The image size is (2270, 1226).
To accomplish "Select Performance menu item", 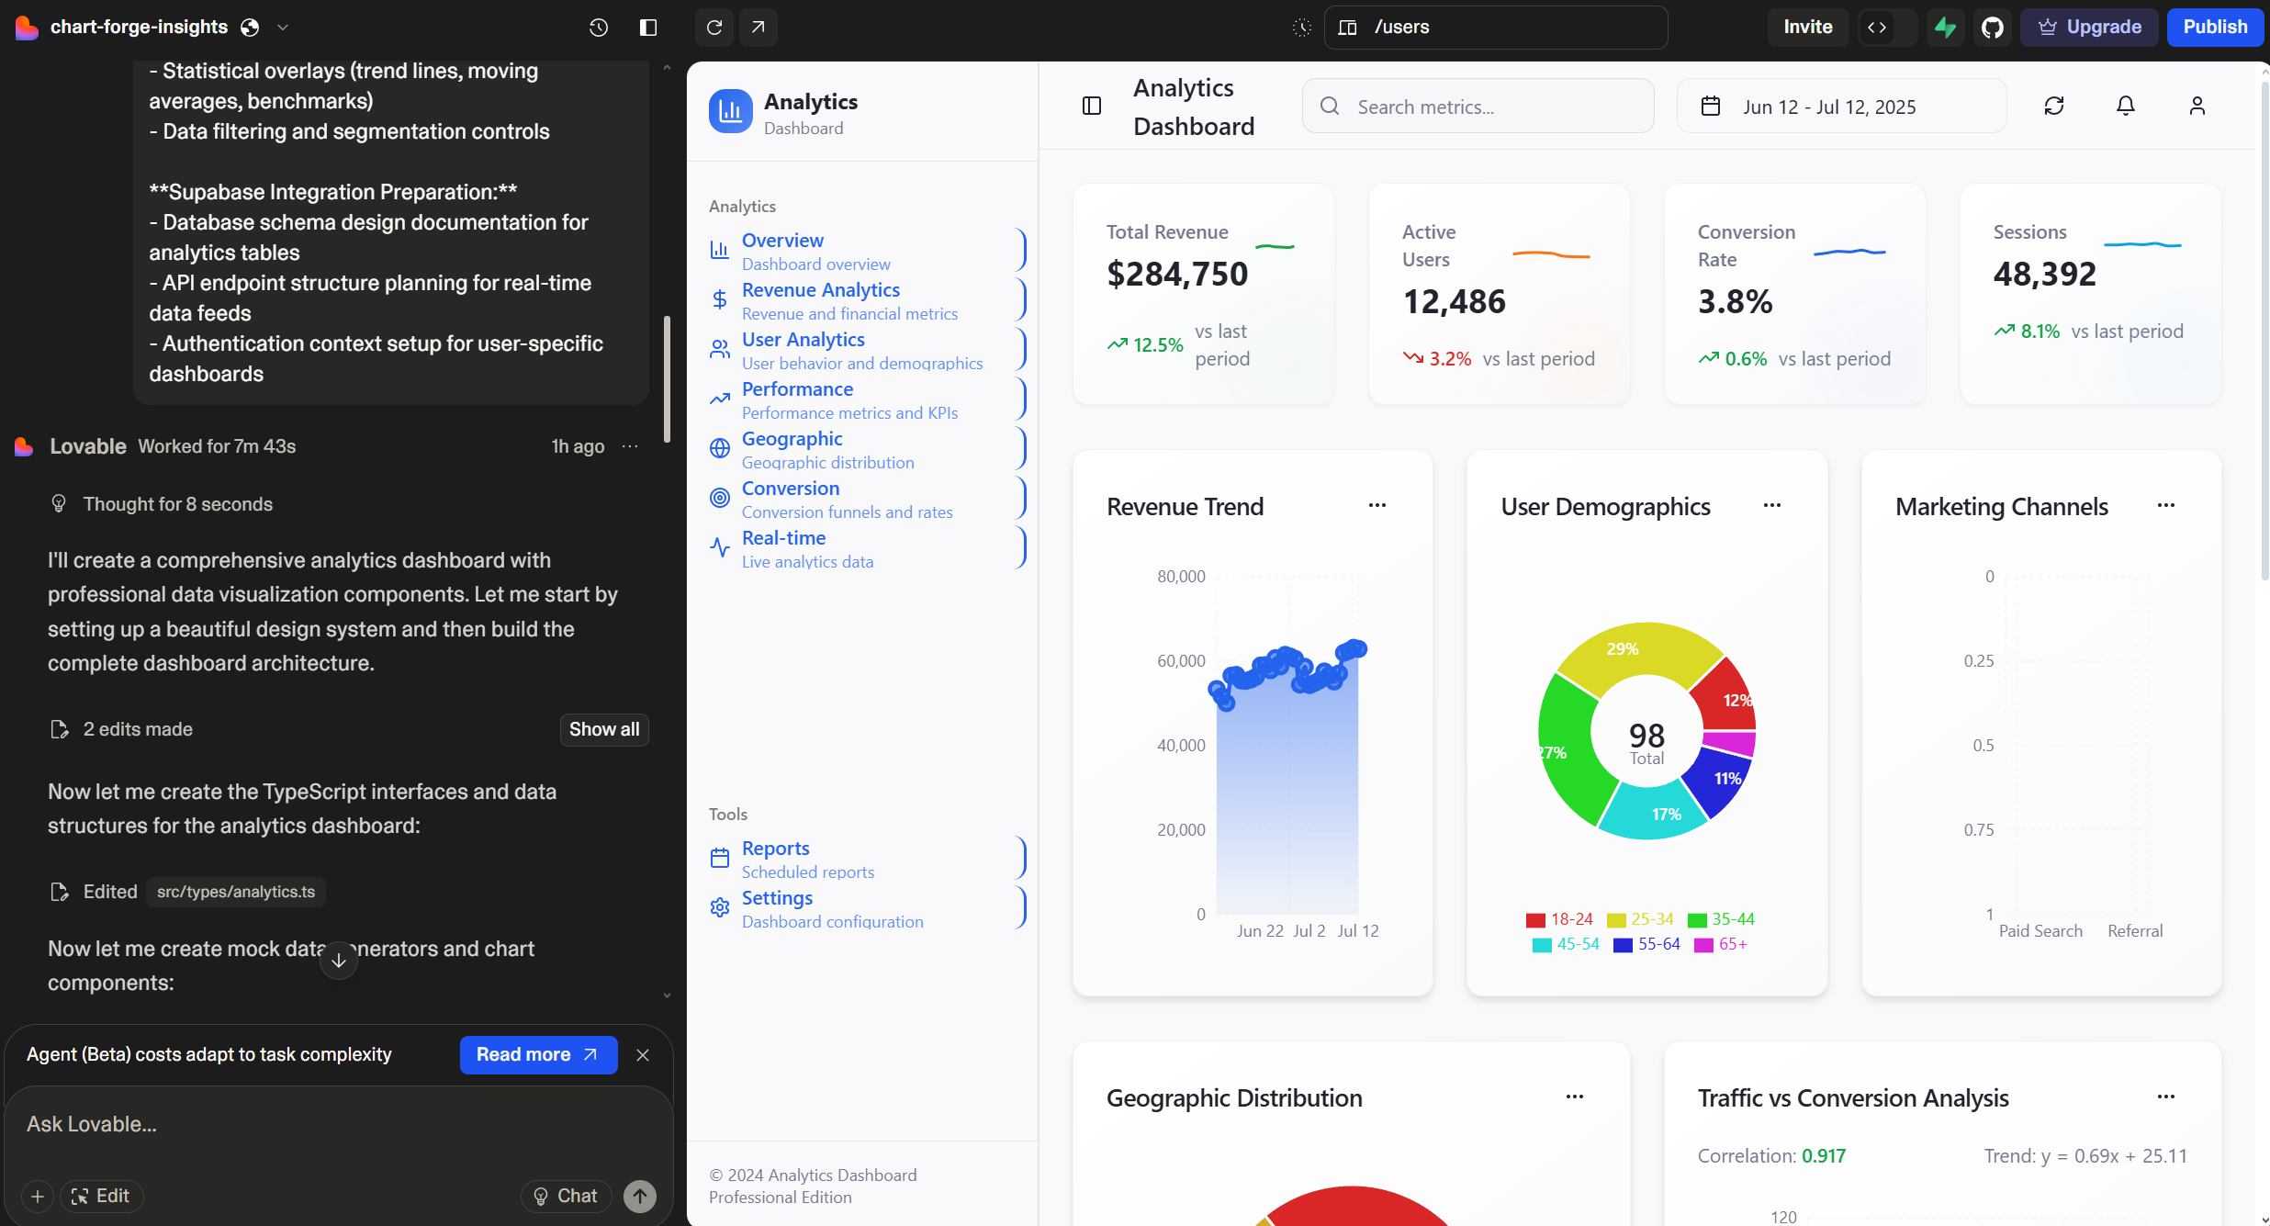I will (x=865, y=399).
